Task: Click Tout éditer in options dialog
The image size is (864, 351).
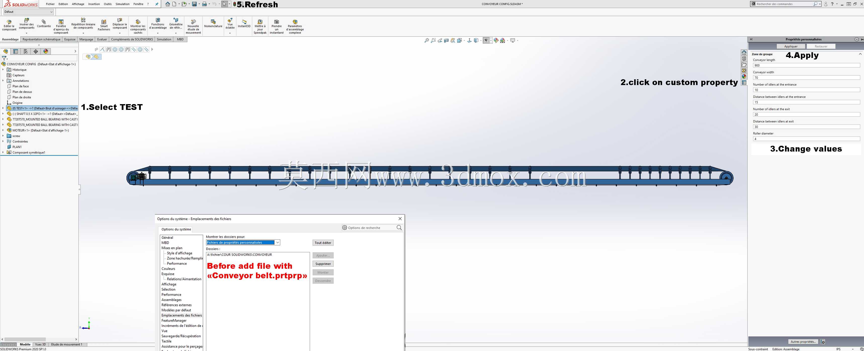Action: coord(323,243)
